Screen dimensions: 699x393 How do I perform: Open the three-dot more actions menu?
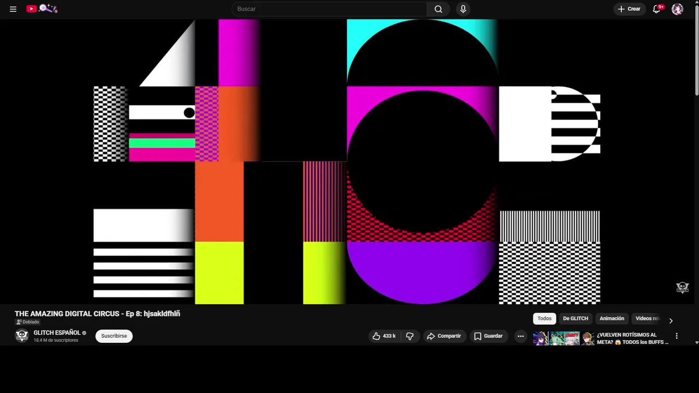tap(521, 336)
